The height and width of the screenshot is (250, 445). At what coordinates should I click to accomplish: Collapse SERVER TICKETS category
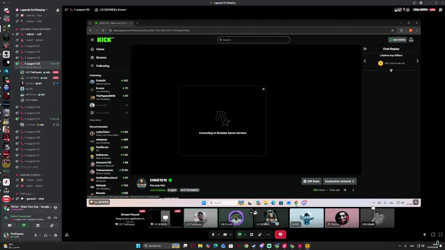point(31,175)
